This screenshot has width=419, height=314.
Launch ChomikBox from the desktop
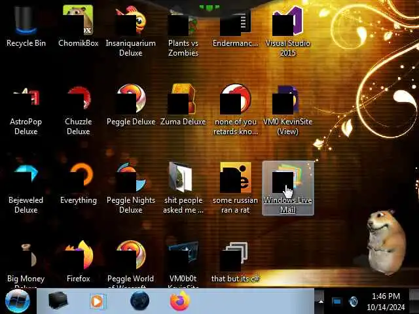click(x=78, y=26)
